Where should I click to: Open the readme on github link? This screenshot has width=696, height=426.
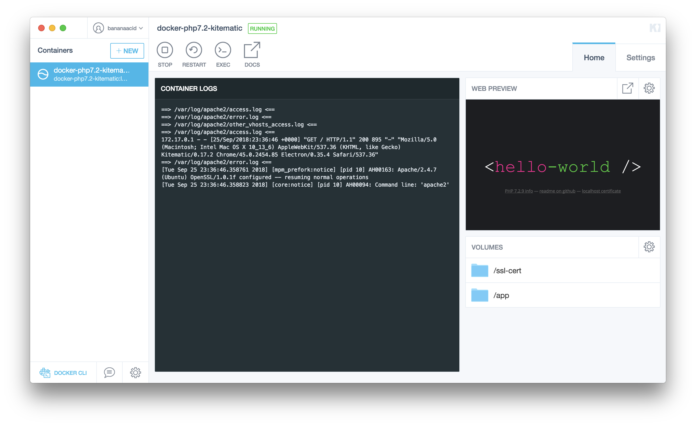(557, 191)
